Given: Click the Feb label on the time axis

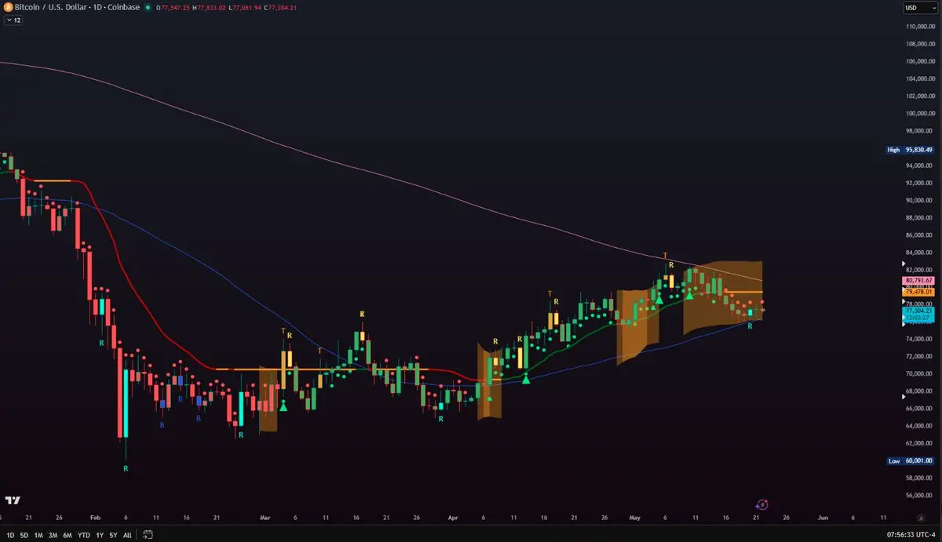Looking at the screenshot, I should click(95, 518).
